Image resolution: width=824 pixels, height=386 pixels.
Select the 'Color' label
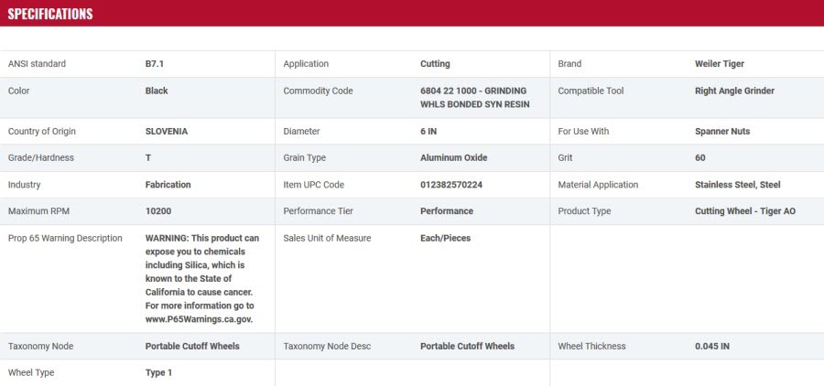[x=19, y=91]
